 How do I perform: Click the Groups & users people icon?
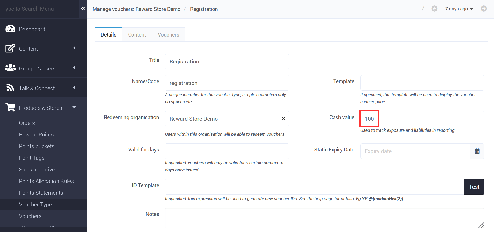coord(10,68)
